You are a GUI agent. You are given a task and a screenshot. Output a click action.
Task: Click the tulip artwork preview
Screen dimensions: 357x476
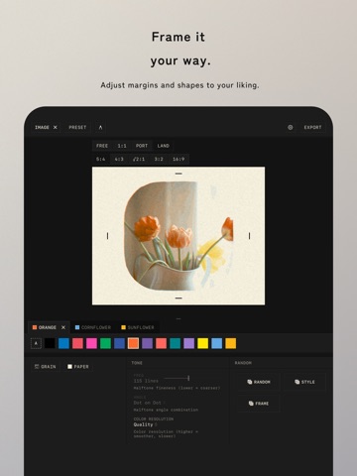pos(178,236)
